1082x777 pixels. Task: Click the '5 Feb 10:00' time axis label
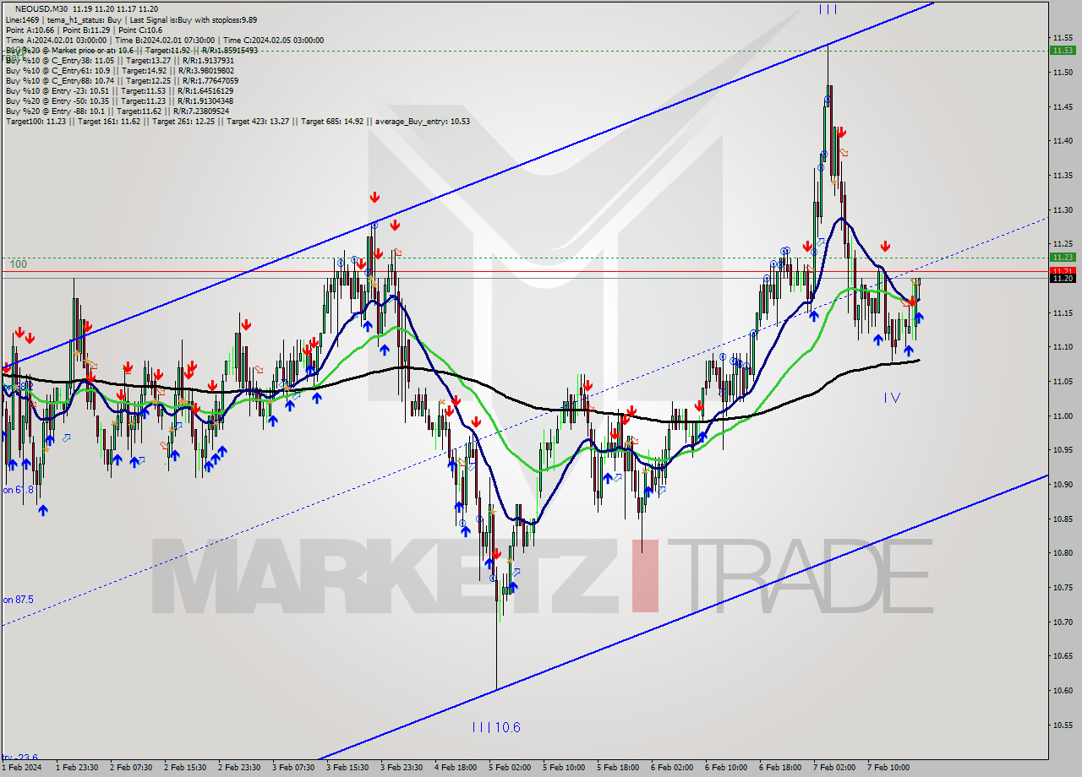[564, 768]
